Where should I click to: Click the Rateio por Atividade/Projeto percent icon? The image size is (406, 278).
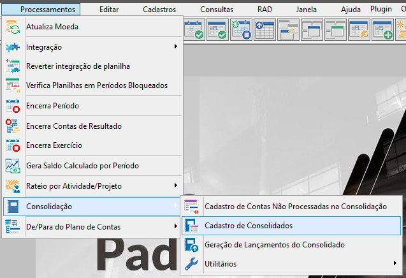tap(13, 186)
